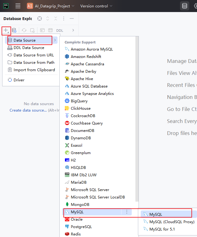Choose Couchbase Query

pos(97,123)
